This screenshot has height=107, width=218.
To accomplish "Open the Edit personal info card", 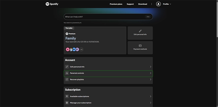I will 140,33.
